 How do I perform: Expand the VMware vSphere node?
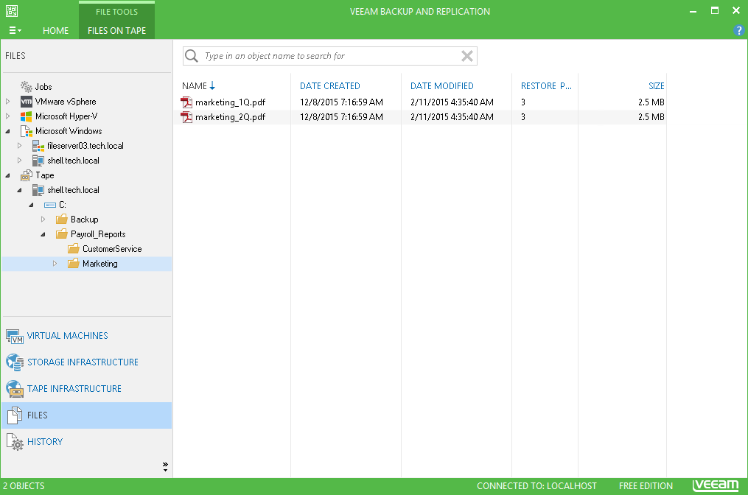pos(7,102)
